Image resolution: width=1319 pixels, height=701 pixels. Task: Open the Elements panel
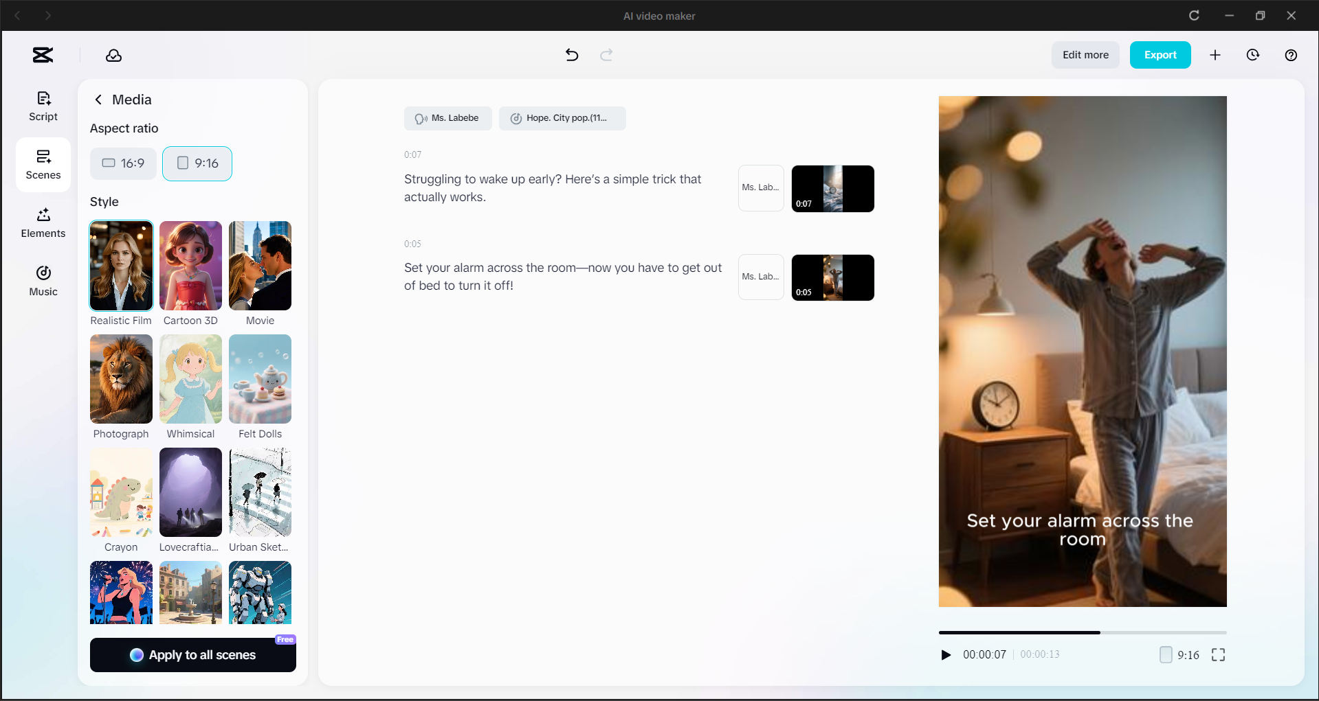[x=43, y=222]
